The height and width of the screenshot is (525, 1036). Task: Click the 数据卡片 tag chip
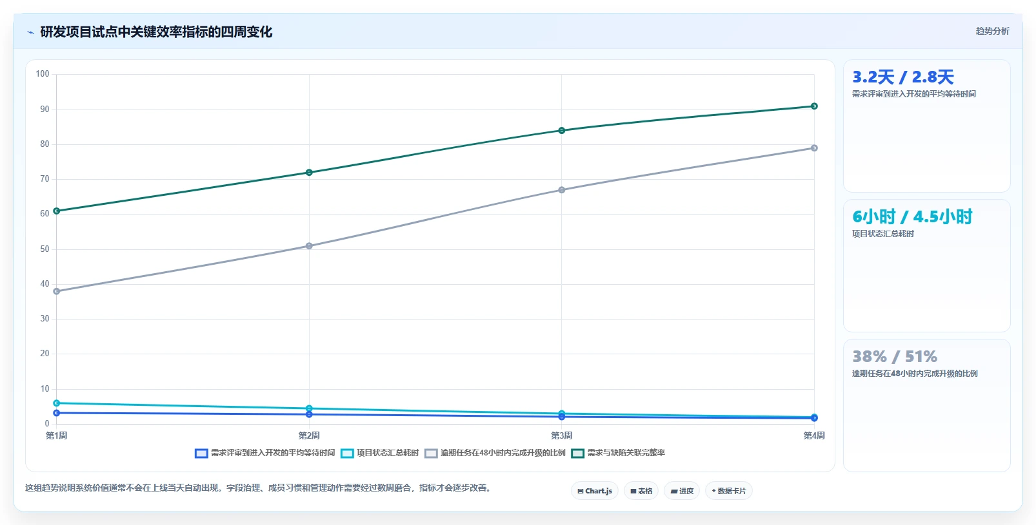[729, 491]
